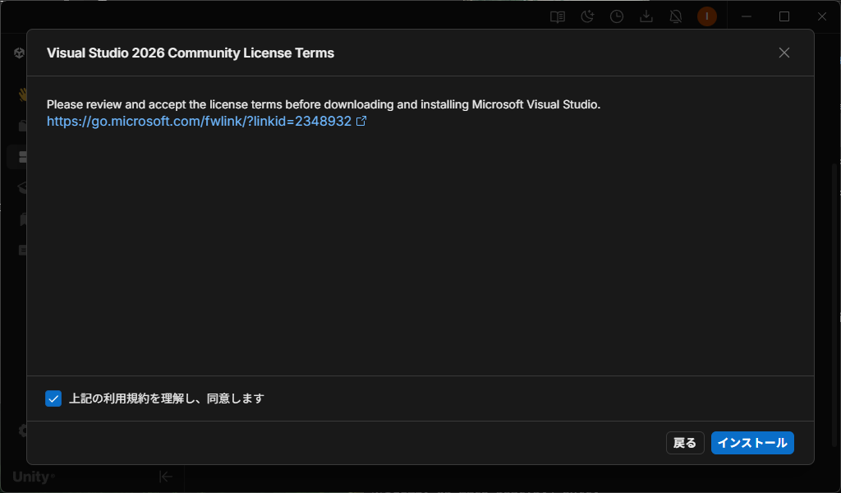
Task: Minimize the Unity Hub window
Action: pos(747,16)
